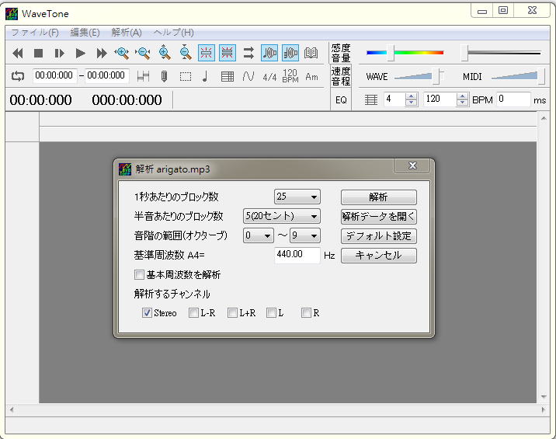
Task: Open the ファイル(F) menu
Action: 35,33
